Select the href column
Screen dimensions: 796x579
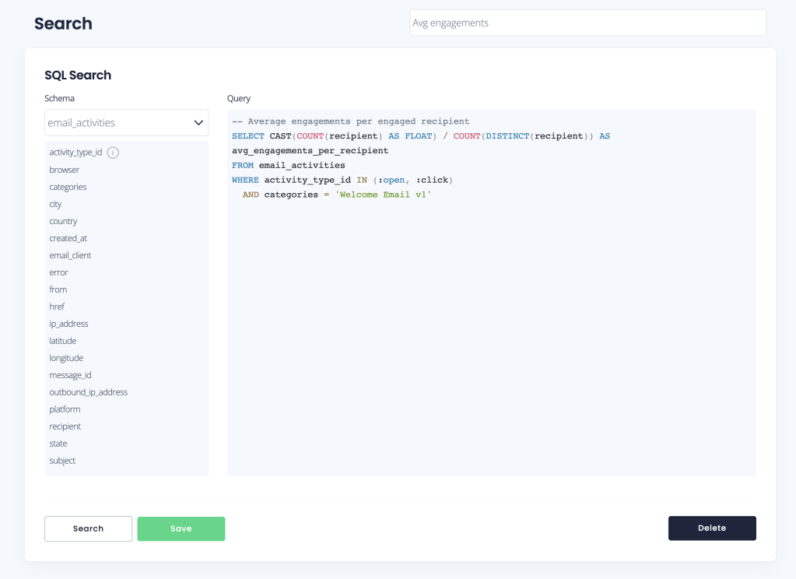[57, 307]
